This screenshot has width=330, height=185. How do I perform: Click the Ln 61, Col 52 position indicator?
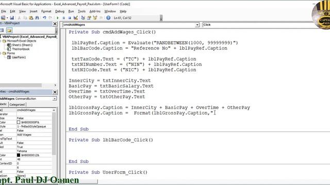point(123,18)
